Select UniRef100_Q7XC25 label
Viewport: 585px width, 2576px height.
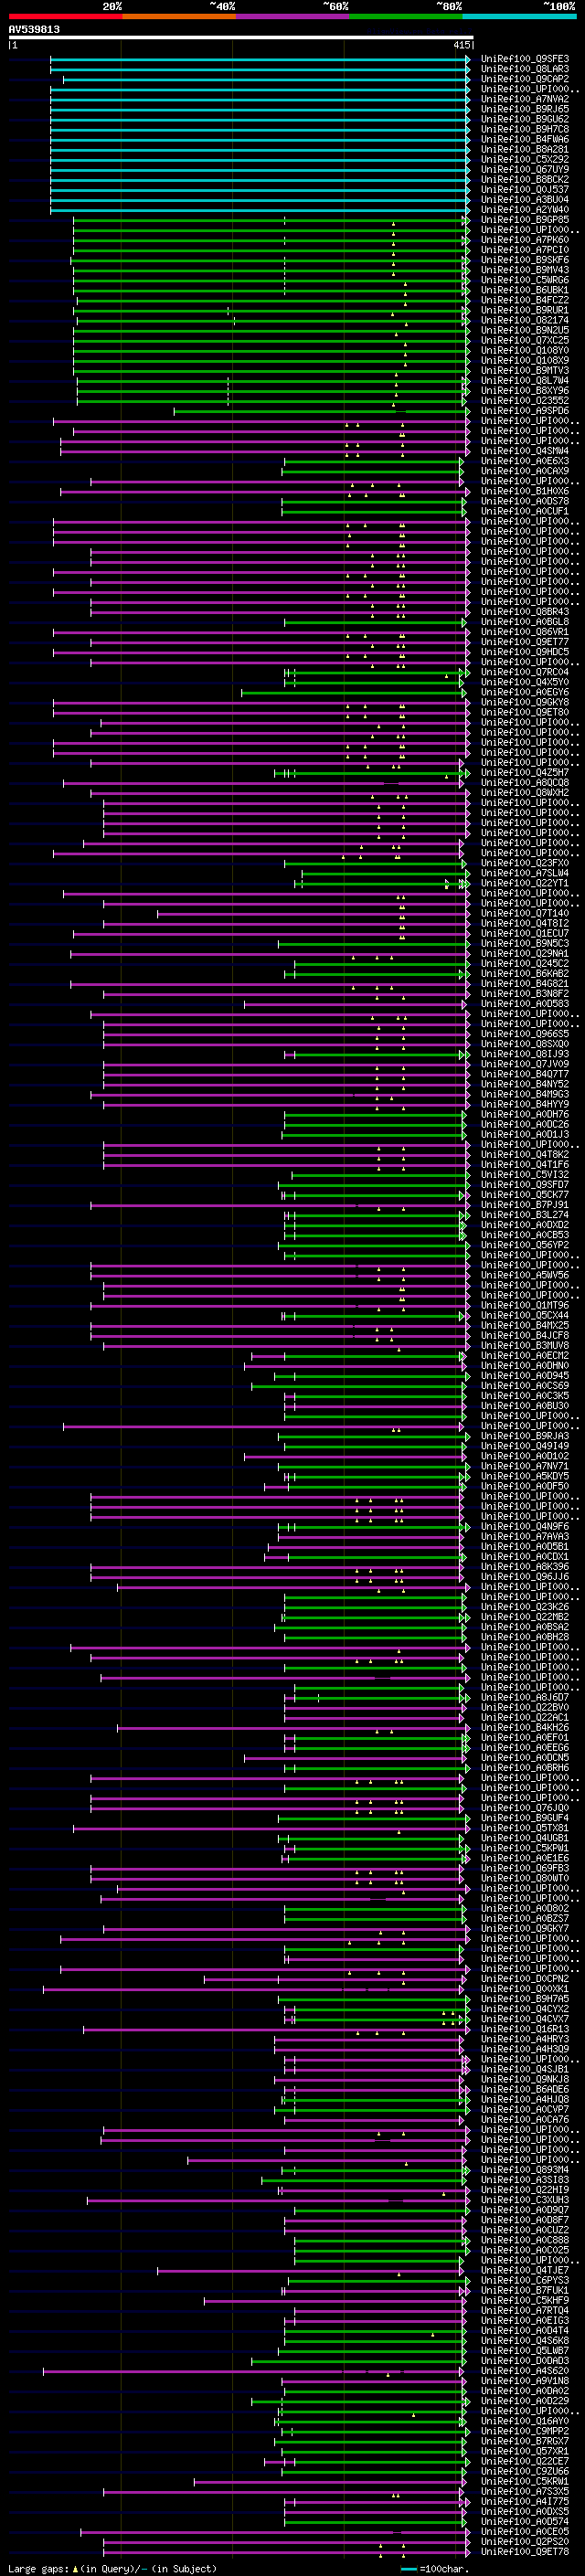(x=525, y=340)
